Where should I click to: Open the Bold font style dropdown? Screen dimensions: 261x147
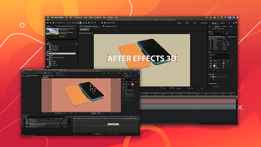click(220, 58)
